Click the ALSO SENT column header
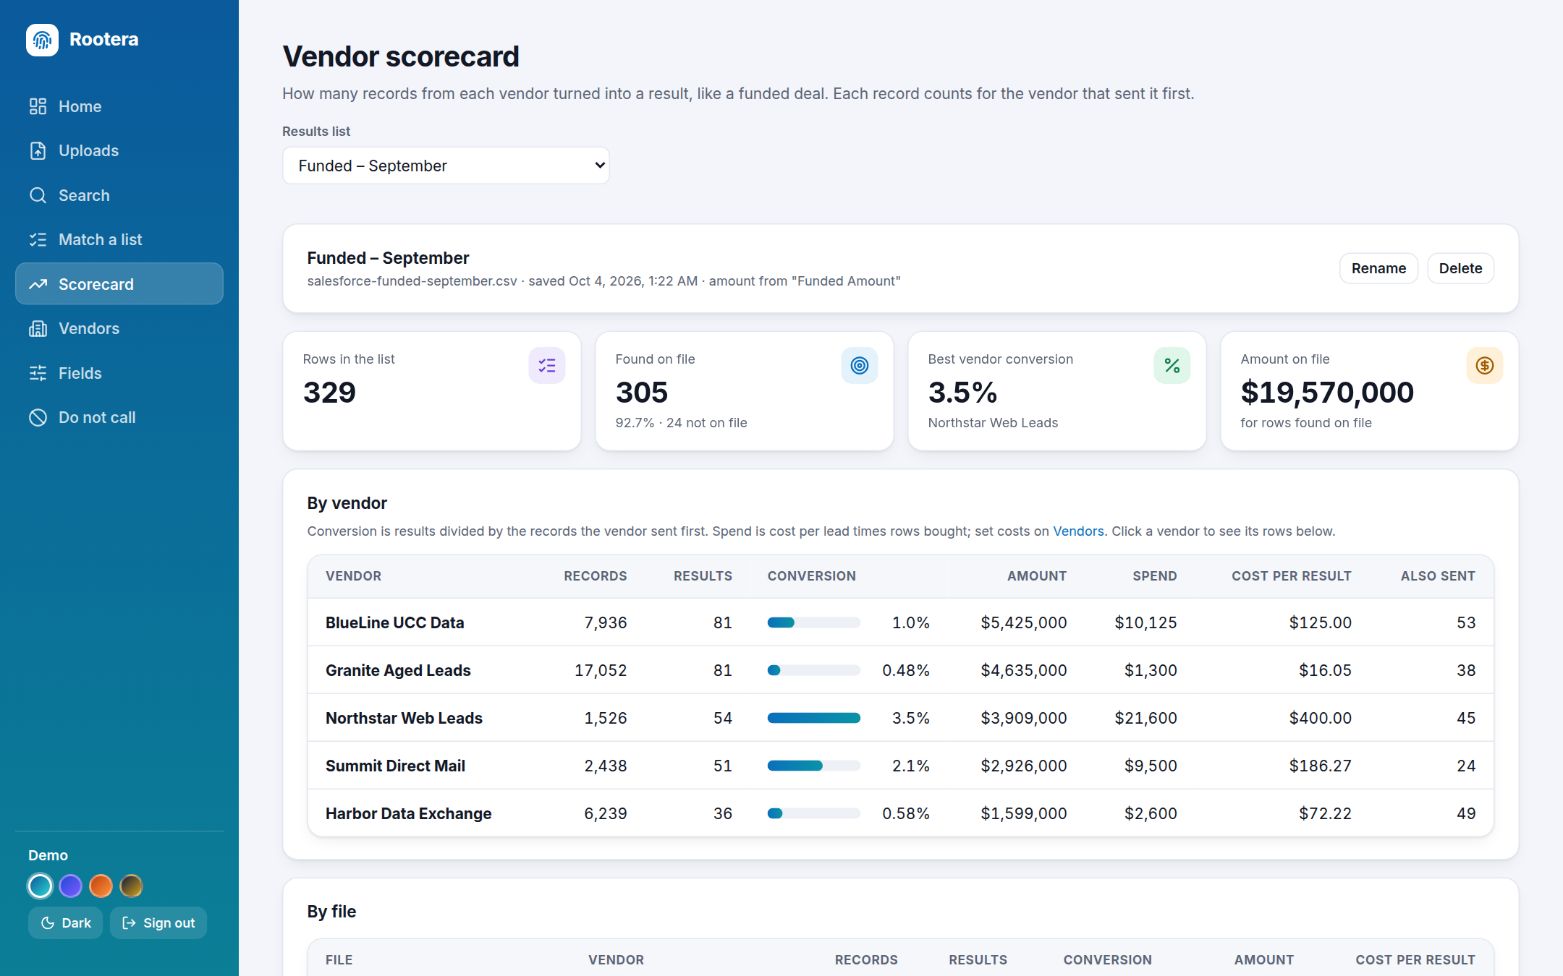Screen dimensions: 1563x976 pos(1438,576)
